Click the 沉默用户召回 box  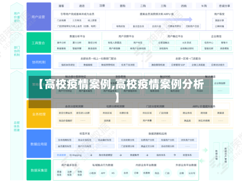pyautogui.click(x=193, y=26)
